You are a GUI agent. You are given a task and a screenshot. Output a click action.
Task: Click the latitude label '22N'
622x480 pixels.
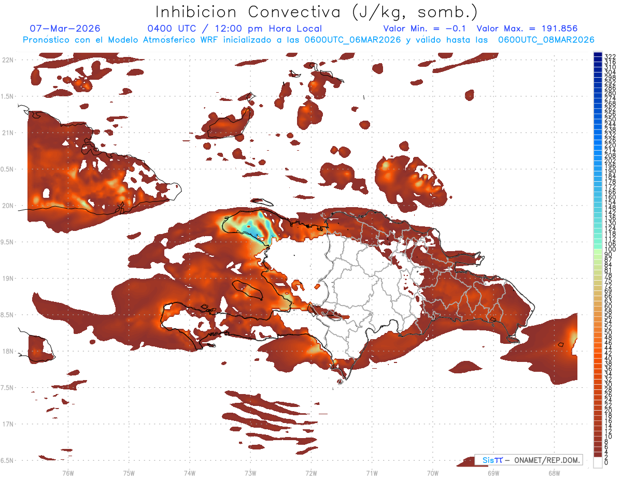[x=7, y=60]
